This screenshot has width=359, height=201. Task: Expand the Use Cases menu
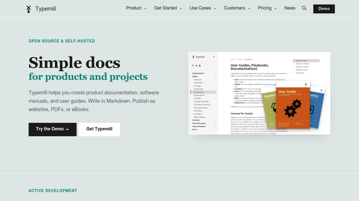click(203, 8)
